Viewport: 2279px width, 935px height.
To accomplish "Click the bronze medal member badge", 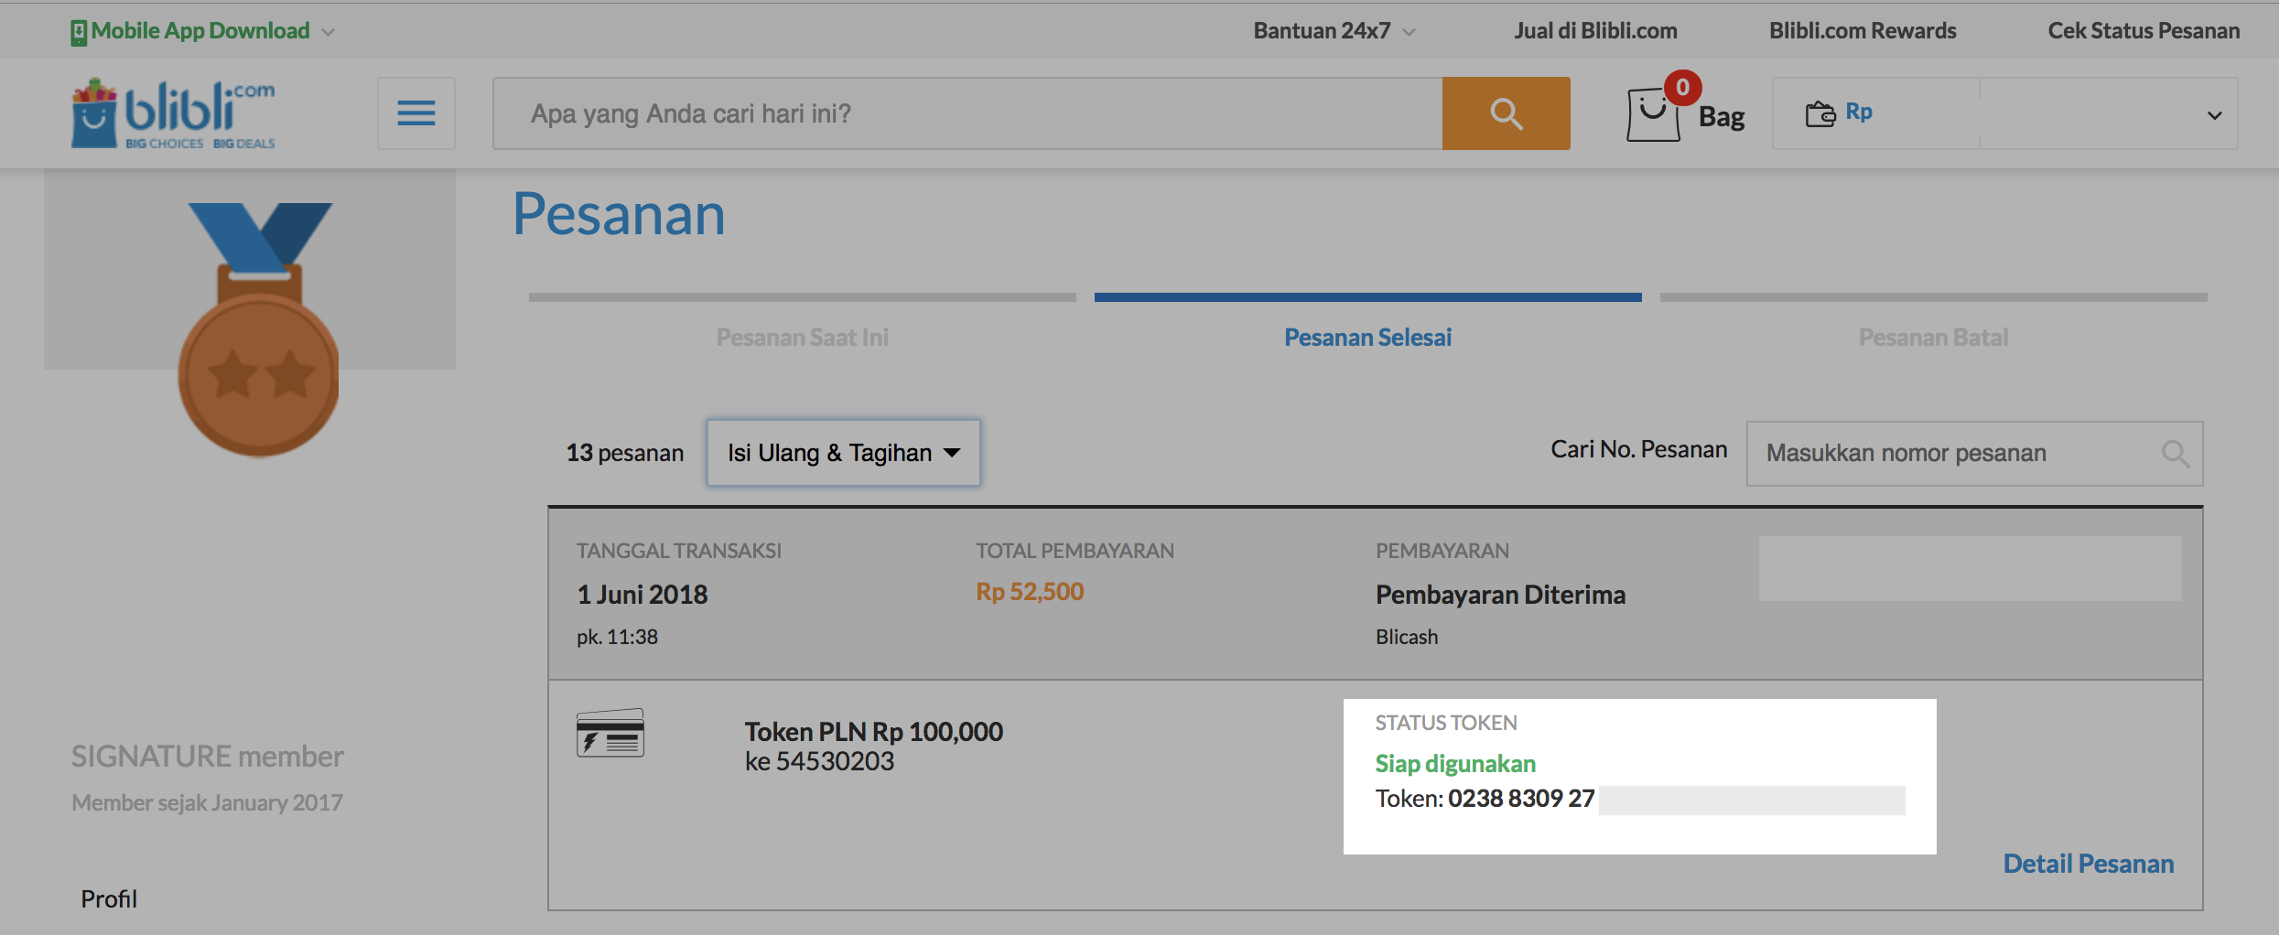I will 259,329.
